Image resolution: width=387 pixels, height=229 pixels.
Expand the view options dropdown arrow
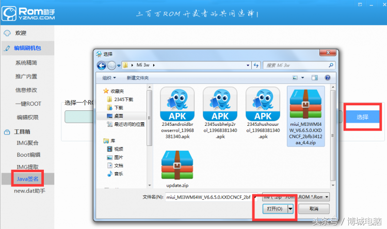coord(302,78)
